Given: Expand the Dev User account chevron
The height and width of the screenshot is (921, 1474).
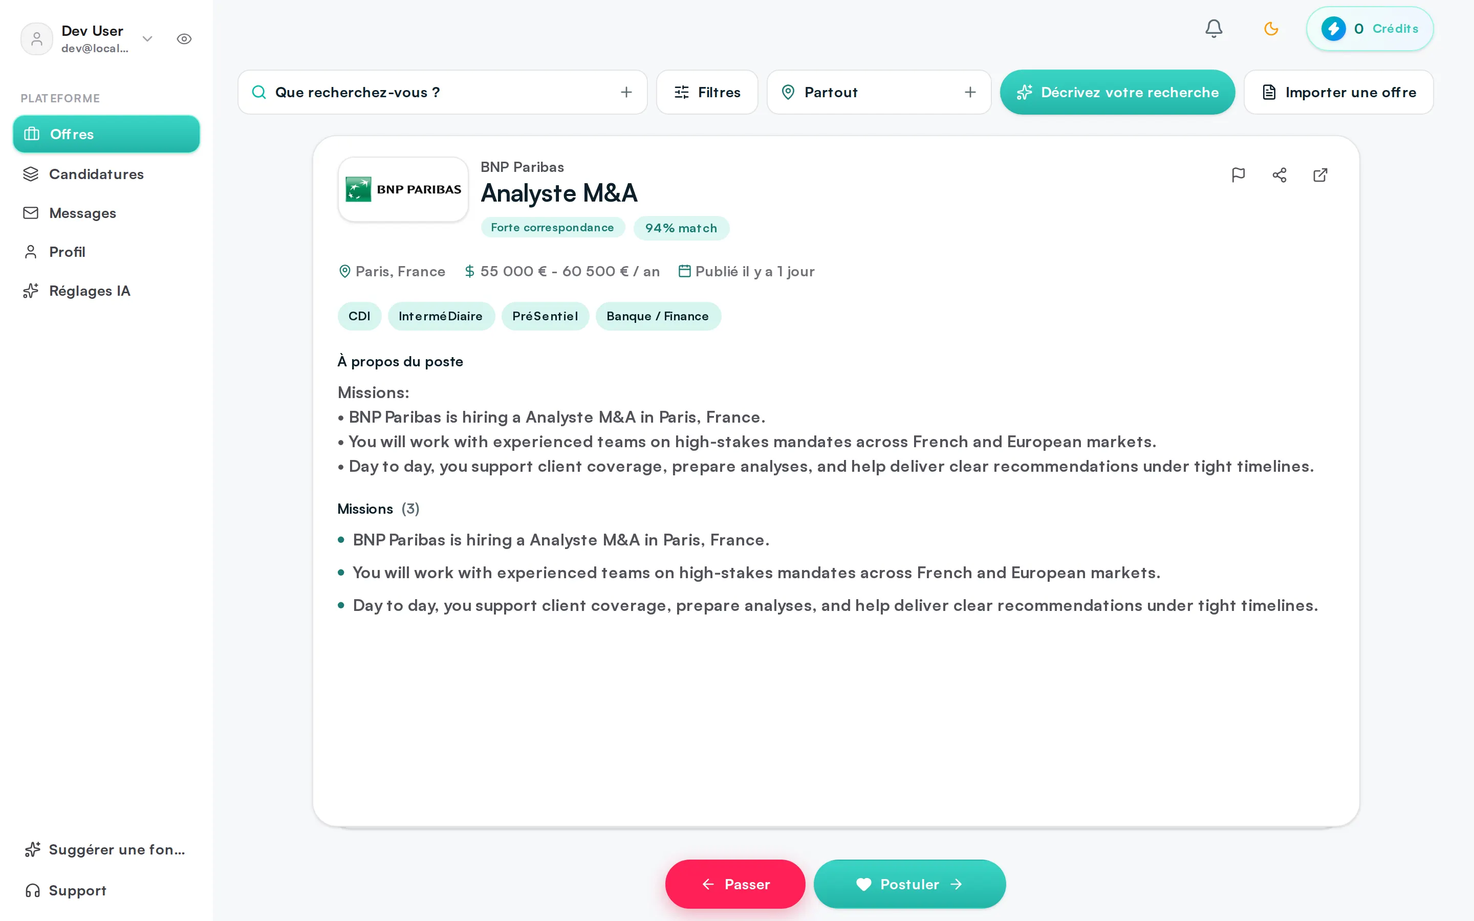Looking at the screenshot, I should click(x=147, y=39).
